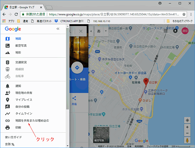This screenshot has width=195, height=148.
Task: Click the directions arrow button
Action: pyautogui.click(x=77, y=67)
